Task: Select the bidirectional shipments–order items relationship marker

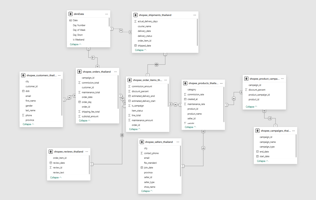Action: [x=156, y=64]
